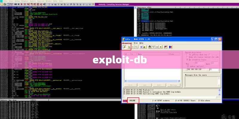The width and height of the screenshot is (239, 119).
Task: Click the black X close-program icon in Immunity toolbar
Action: pos(19,4)
